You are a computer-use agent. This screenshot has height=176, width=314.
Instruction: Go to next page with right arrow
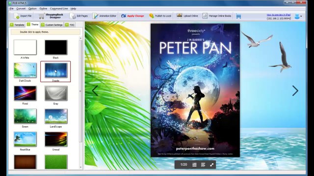295,91
